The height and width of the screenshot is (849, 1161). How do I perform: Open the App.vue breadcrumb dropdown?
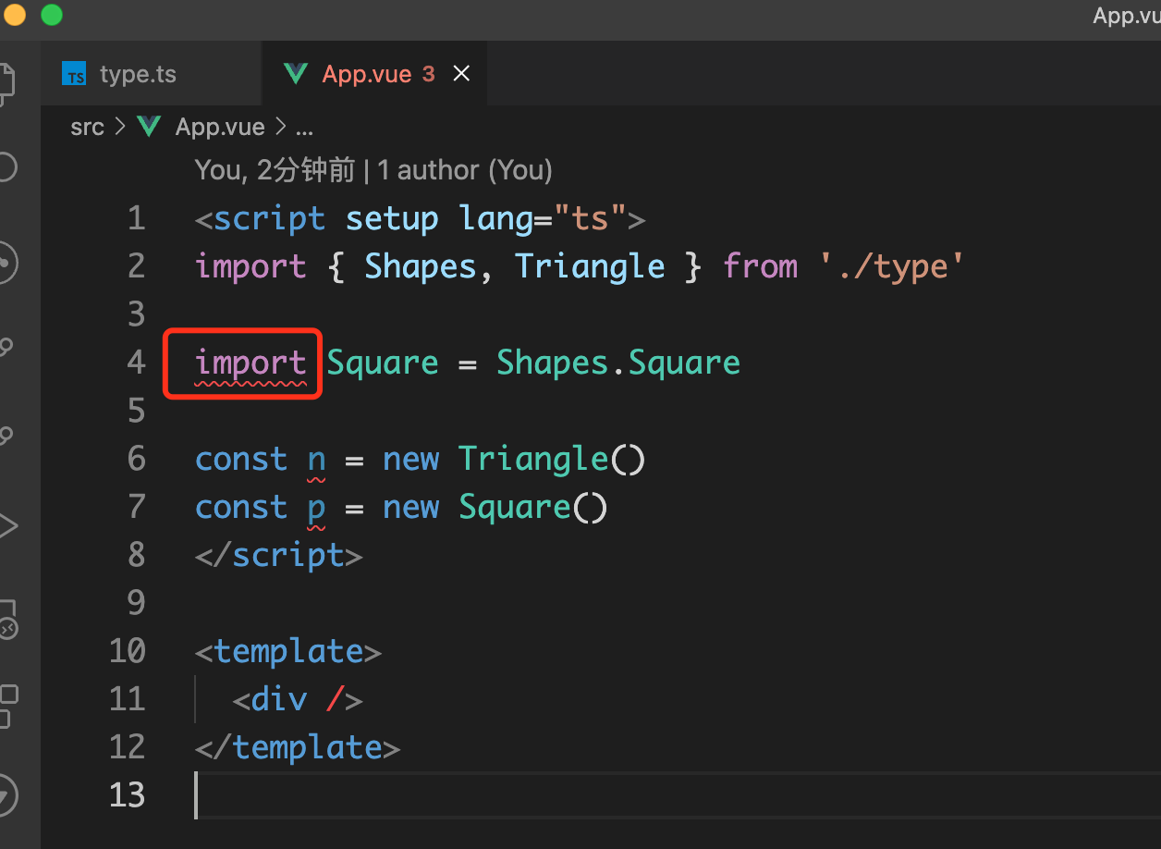(219, 127)
